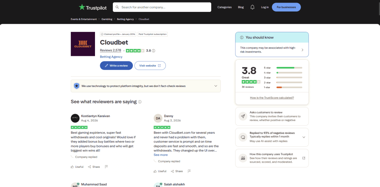The height and width of the screenshot is (187, 380).
Task: Click the 'Paid Trustpilot subscription' badge
Action: pos(153,34)
